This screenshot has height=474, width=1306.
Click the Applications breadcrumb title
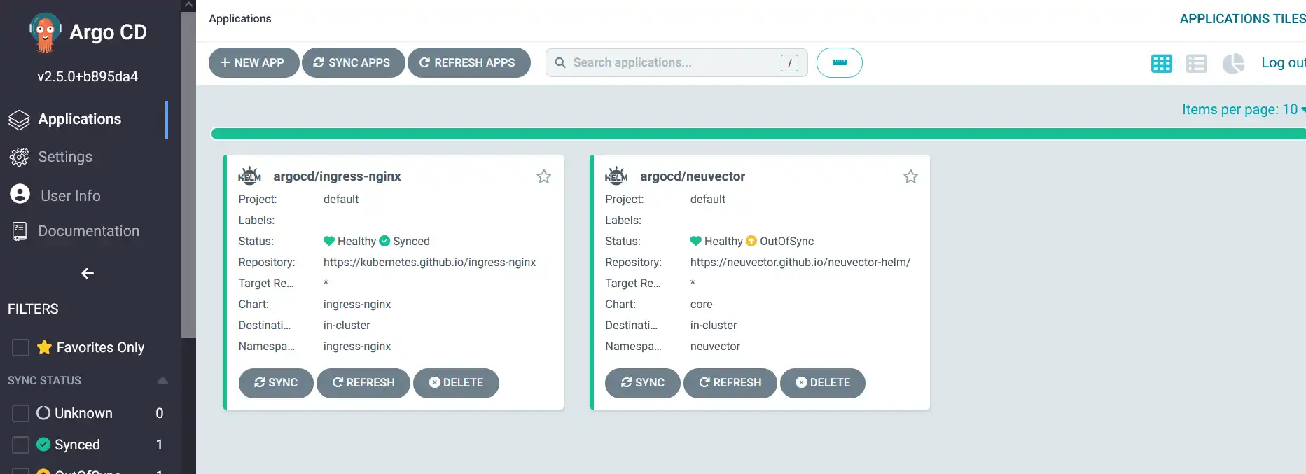[x=240, y=19]
